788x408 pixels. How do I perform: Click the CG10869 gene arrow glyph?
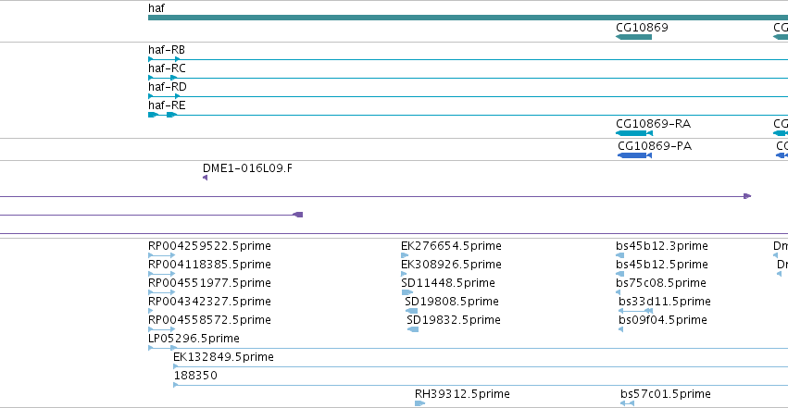pos(633,37)
